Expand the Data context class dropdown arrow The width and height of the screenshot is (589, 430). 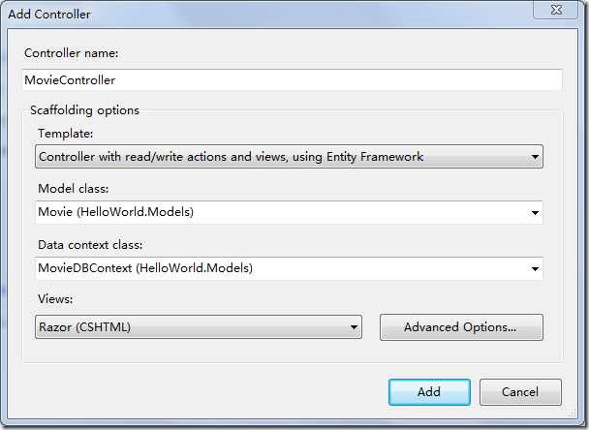[x=535, y=269]
